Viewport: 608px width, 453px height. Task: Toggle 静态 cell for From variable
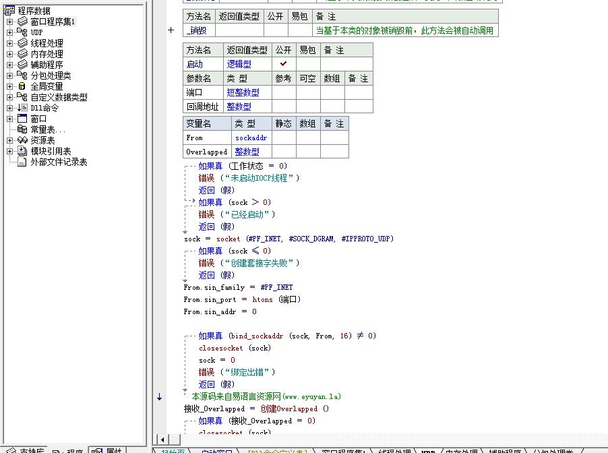tap(284, 138)
